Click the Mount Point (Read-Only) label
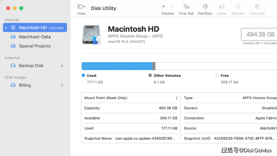This screenshot has width=277, height=156. pos(106,98)
